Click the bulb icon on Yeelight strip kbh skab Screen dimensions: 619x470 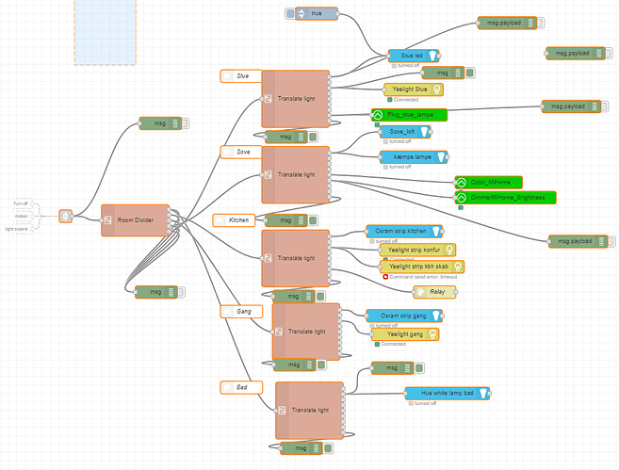point(458,267)
